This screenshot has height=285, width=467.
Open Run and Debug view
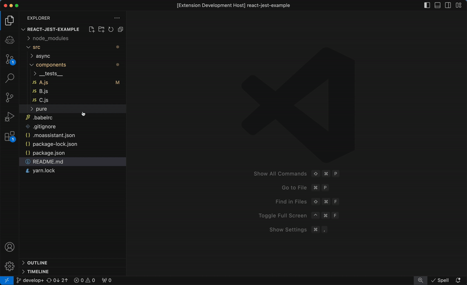(9, 117)
